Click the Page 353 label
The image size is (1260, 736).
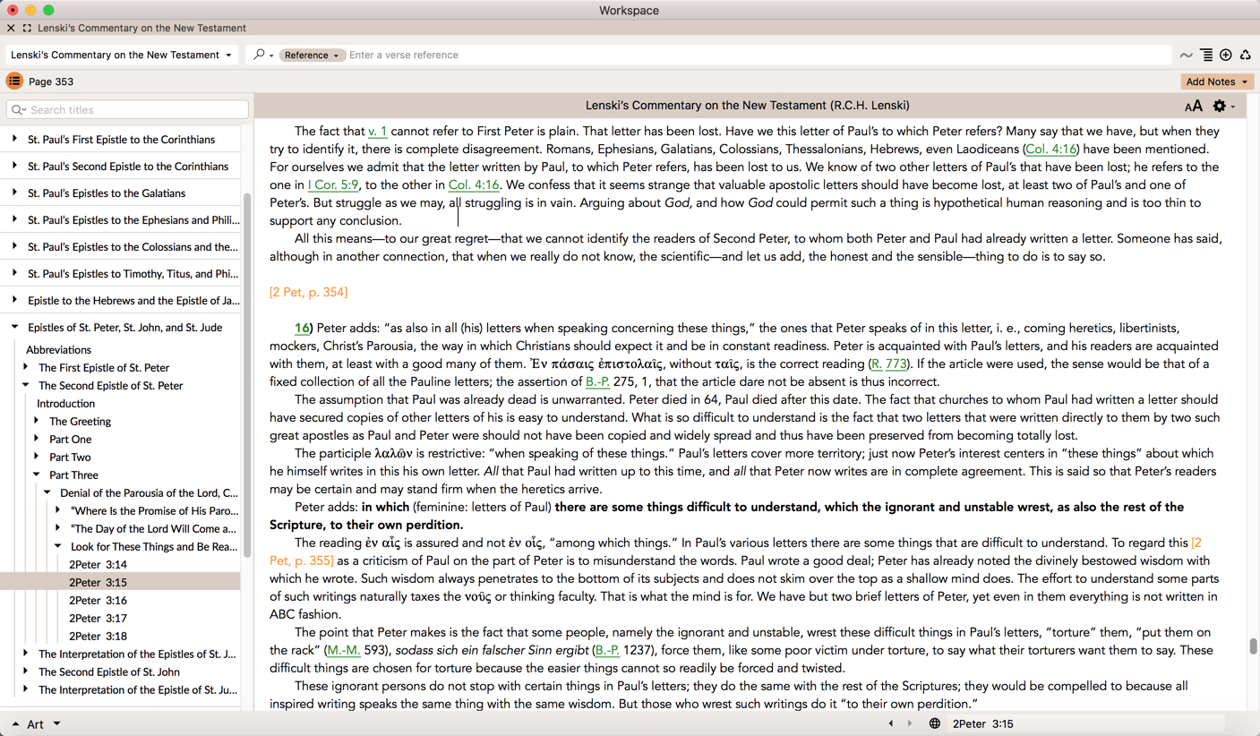[x=51, y=81]
